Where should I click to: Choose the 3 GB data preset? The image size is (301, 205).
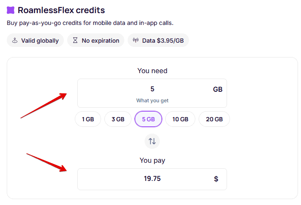pos(118,119)
